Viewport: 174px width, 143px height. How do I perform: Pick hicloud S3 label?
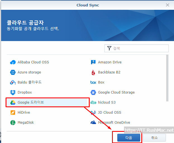click(107, 103)
